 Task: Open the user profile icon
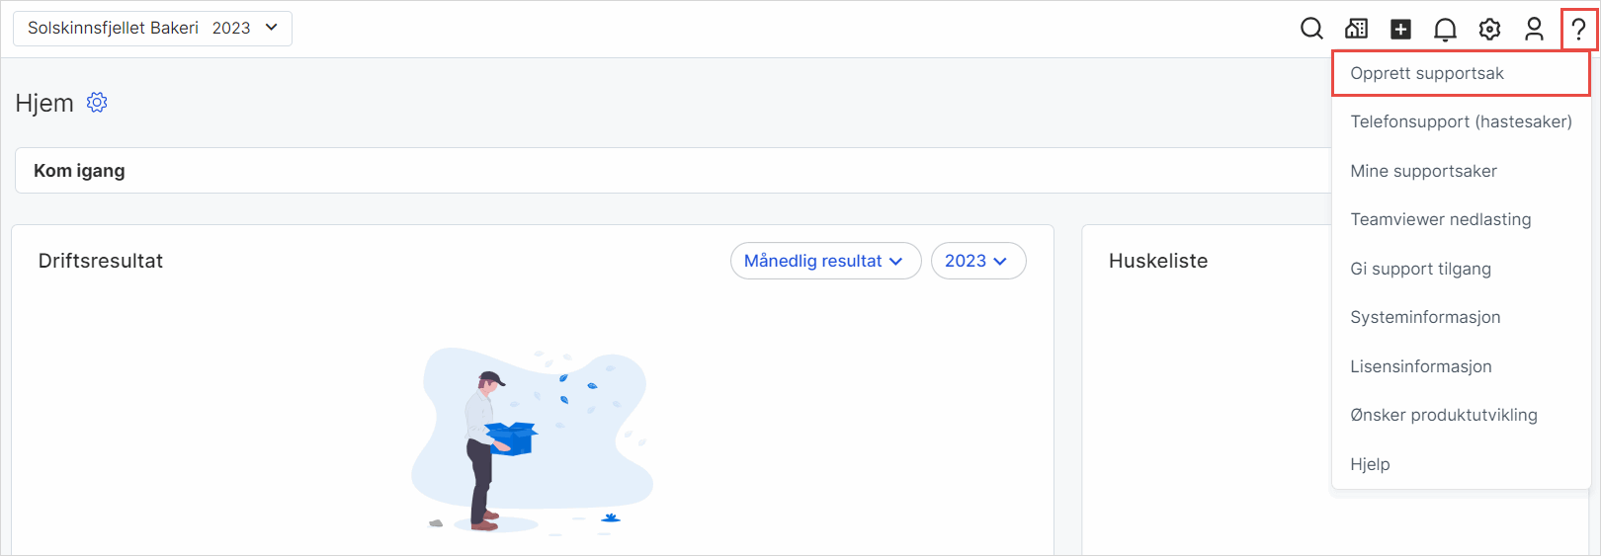tap(1534, 29)
